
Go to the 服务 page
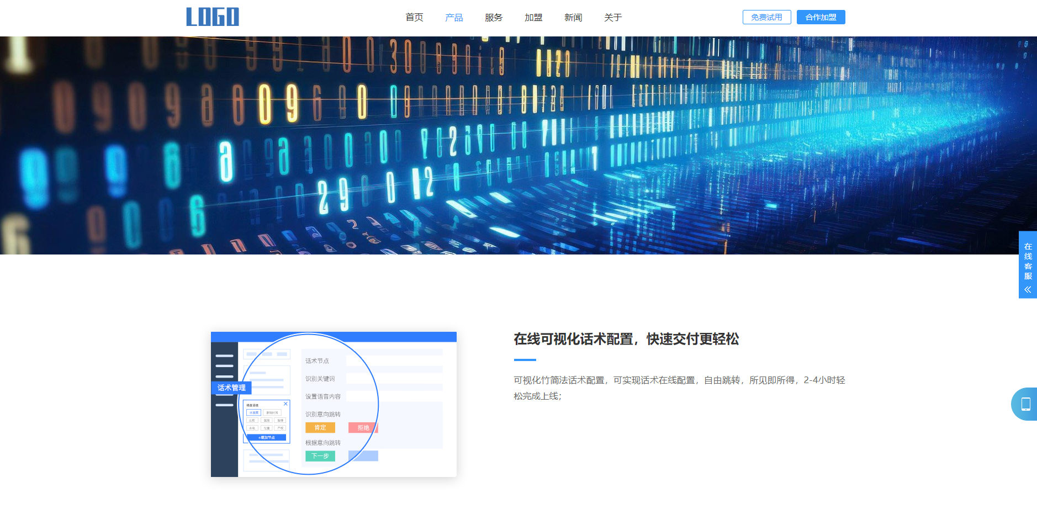[x=494, y=18]
